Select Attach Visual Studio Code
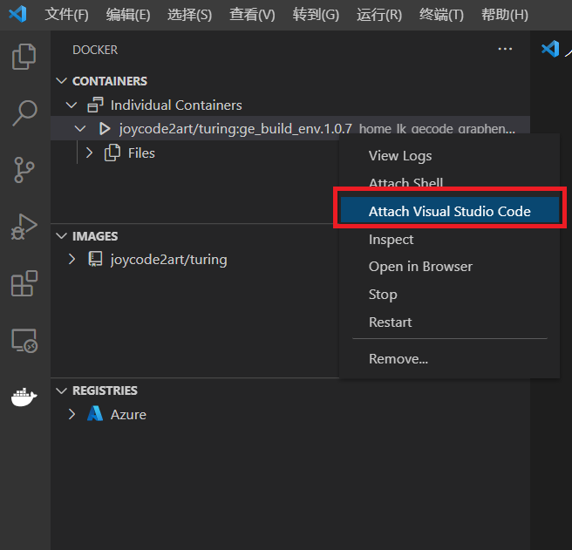This screenshot has height=550, width=572. point(449,212)
